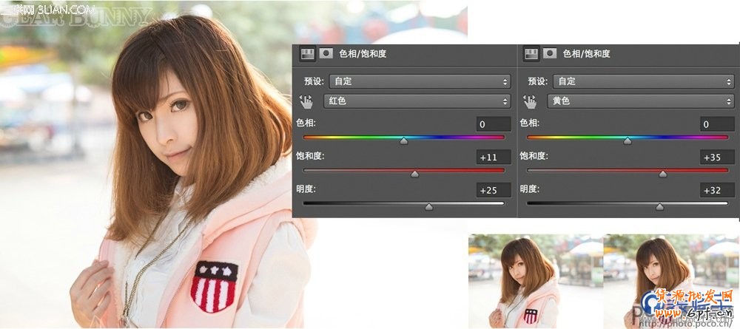Focus the saturation field showing +35
Viewport: 740px width, 329px height.
tap(716, 157)
